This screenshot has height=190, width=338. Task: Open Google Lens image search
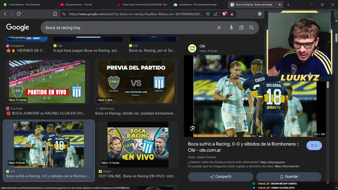click(241, 28)
